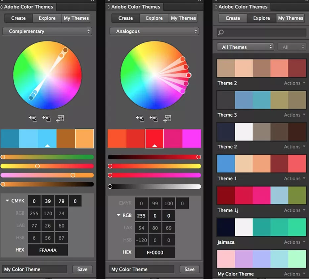The width and height of the screenshot is (309, 279).
Task: Click the search field in My Themes panel
Action: [x=261, y=32]
